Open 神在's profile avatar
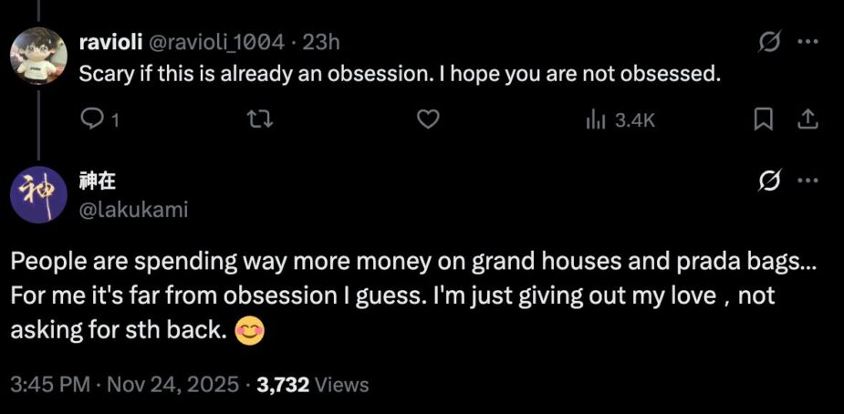The width and height of the screenshot is (844, 414). tap(36, 193)
